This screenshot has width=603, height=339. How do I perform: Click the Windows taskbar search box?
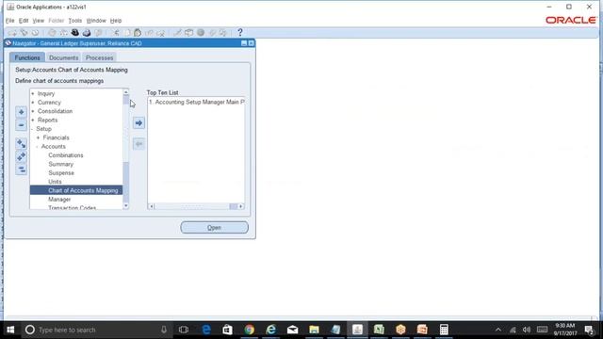pos(96,330)
